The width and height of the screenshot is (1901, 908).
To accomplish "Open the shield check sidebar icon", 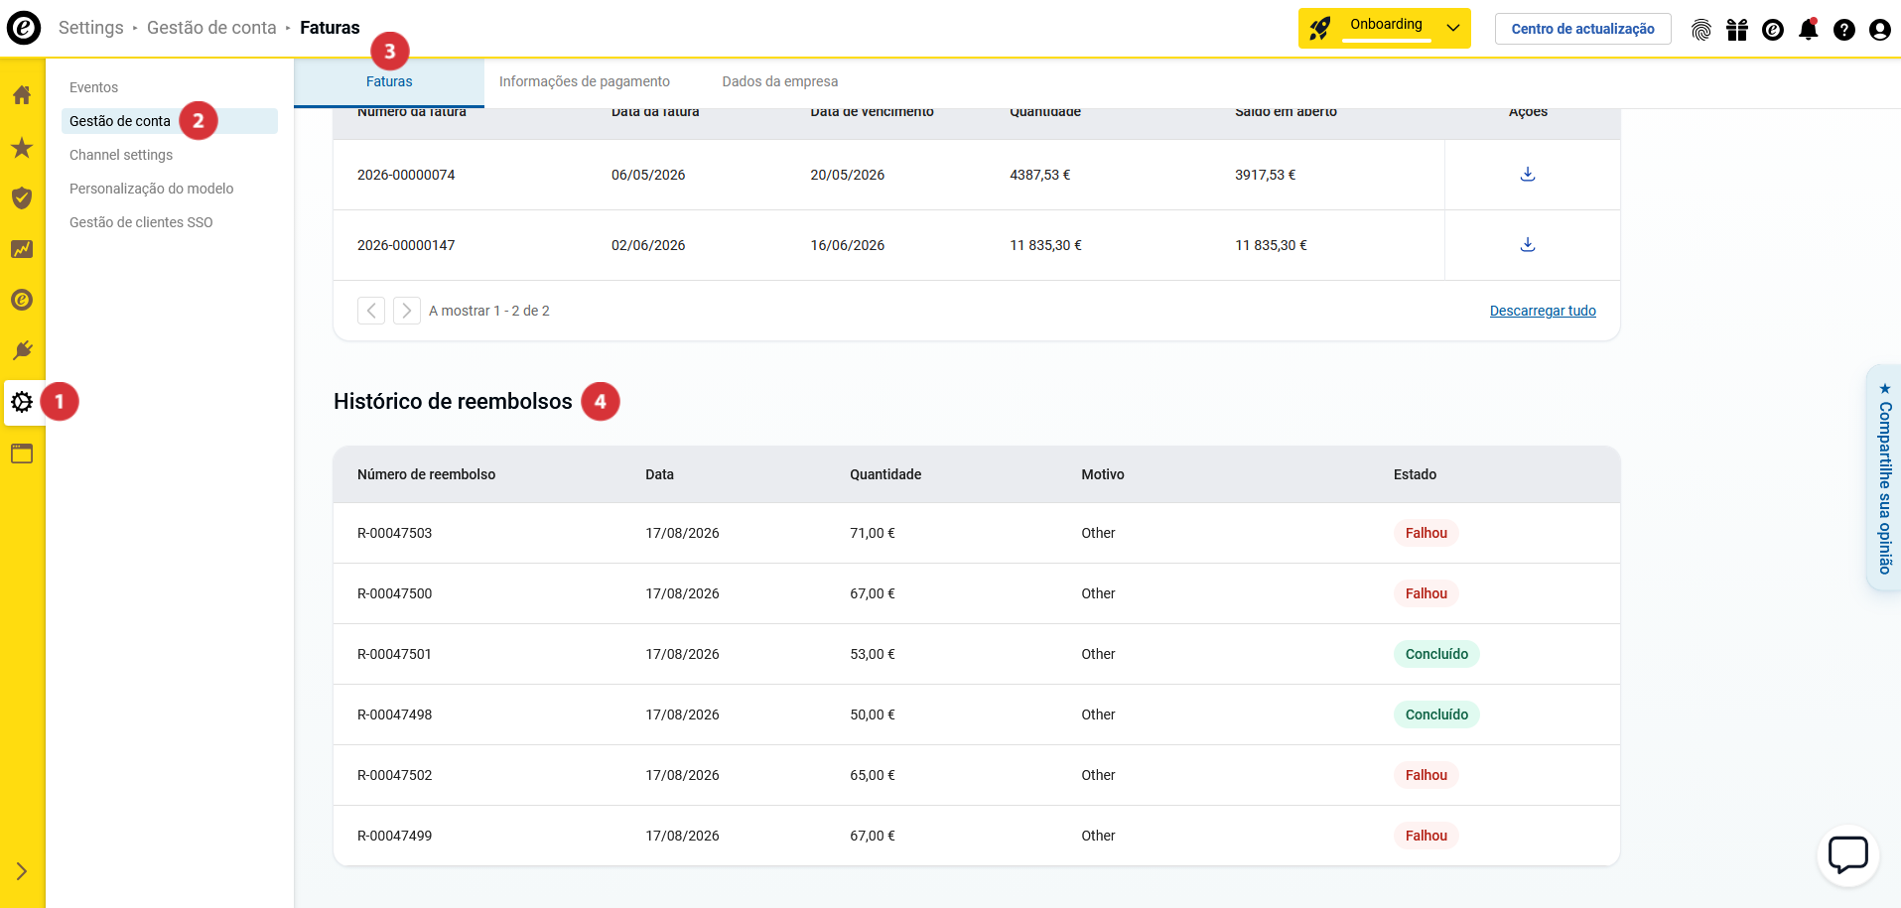I will pyautogui.click(x=22, y=197).
